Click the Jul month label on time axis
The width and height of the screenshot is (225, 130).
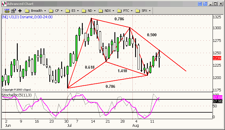pyautogui.click(x=69, y=126)
